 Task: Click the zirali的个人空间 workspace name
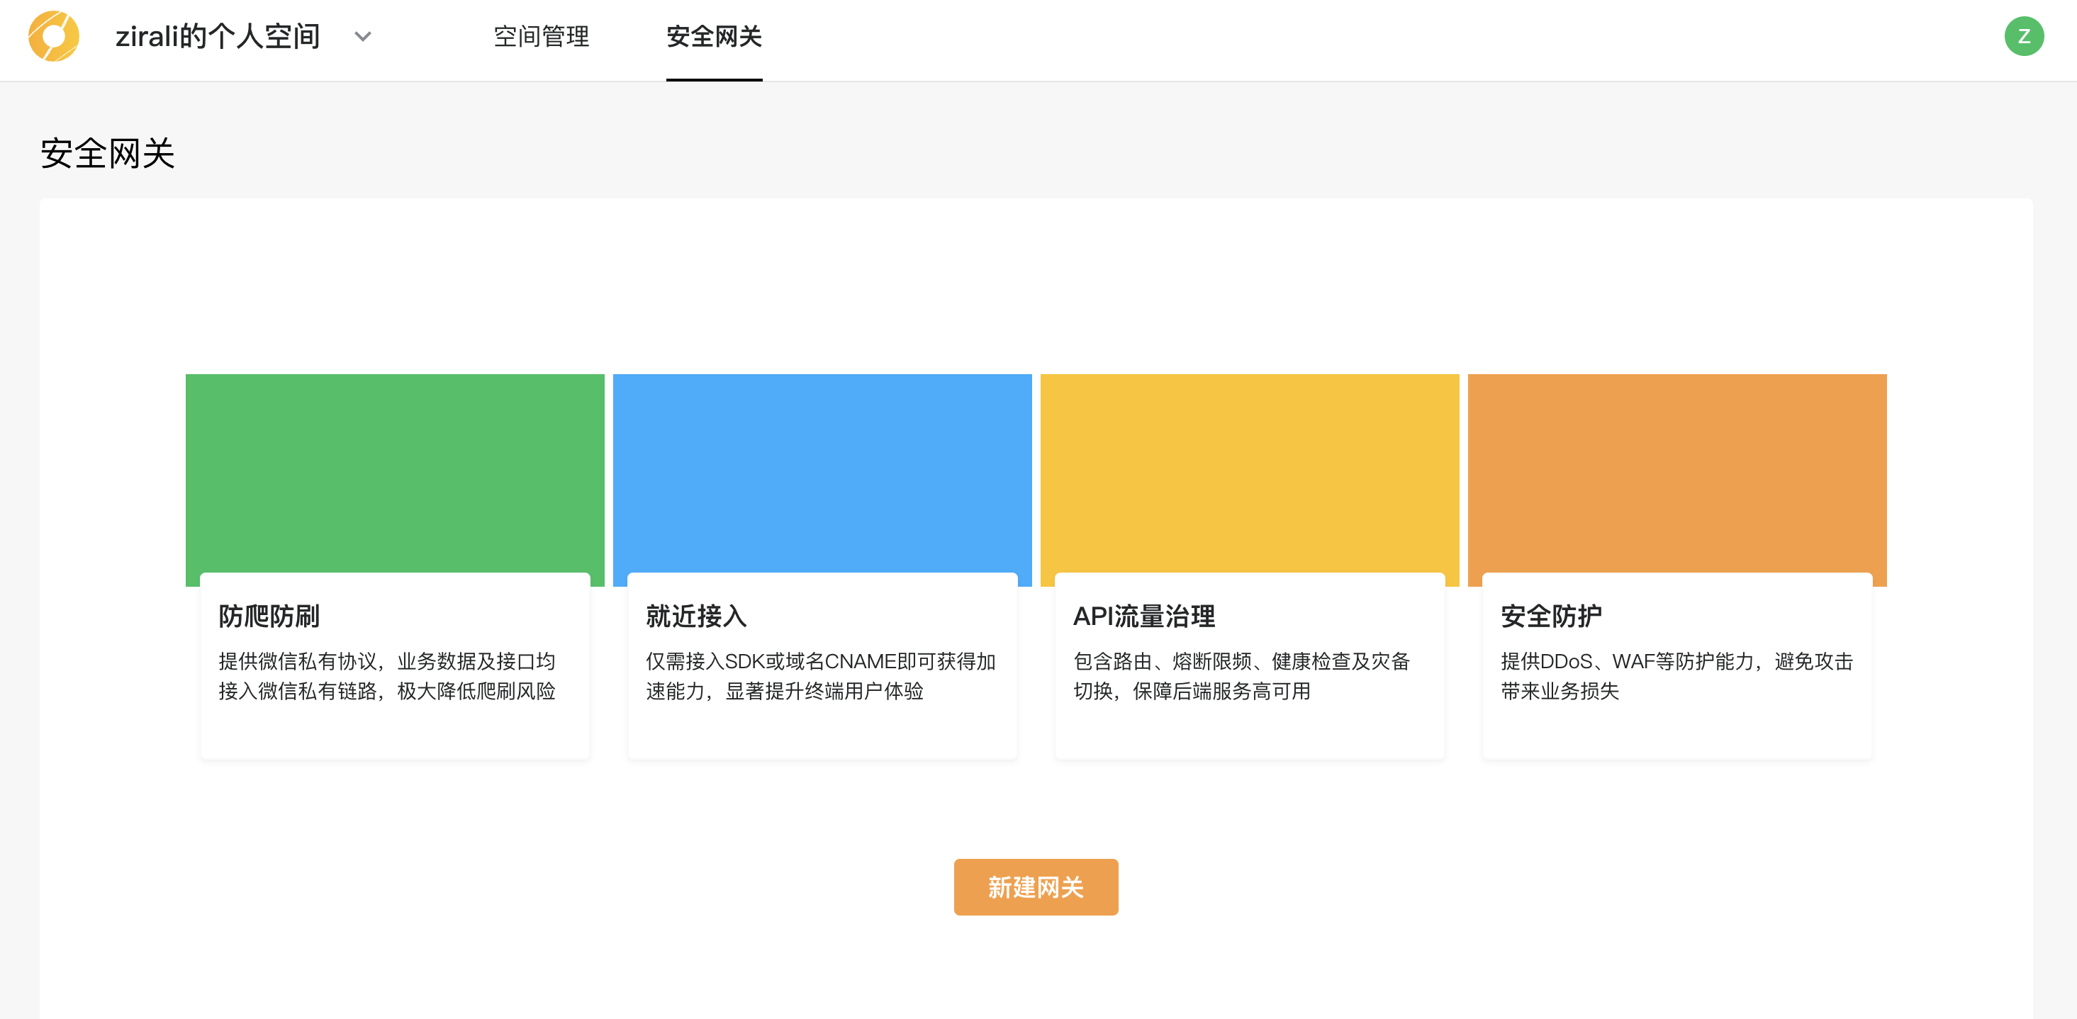pos(218,36)
